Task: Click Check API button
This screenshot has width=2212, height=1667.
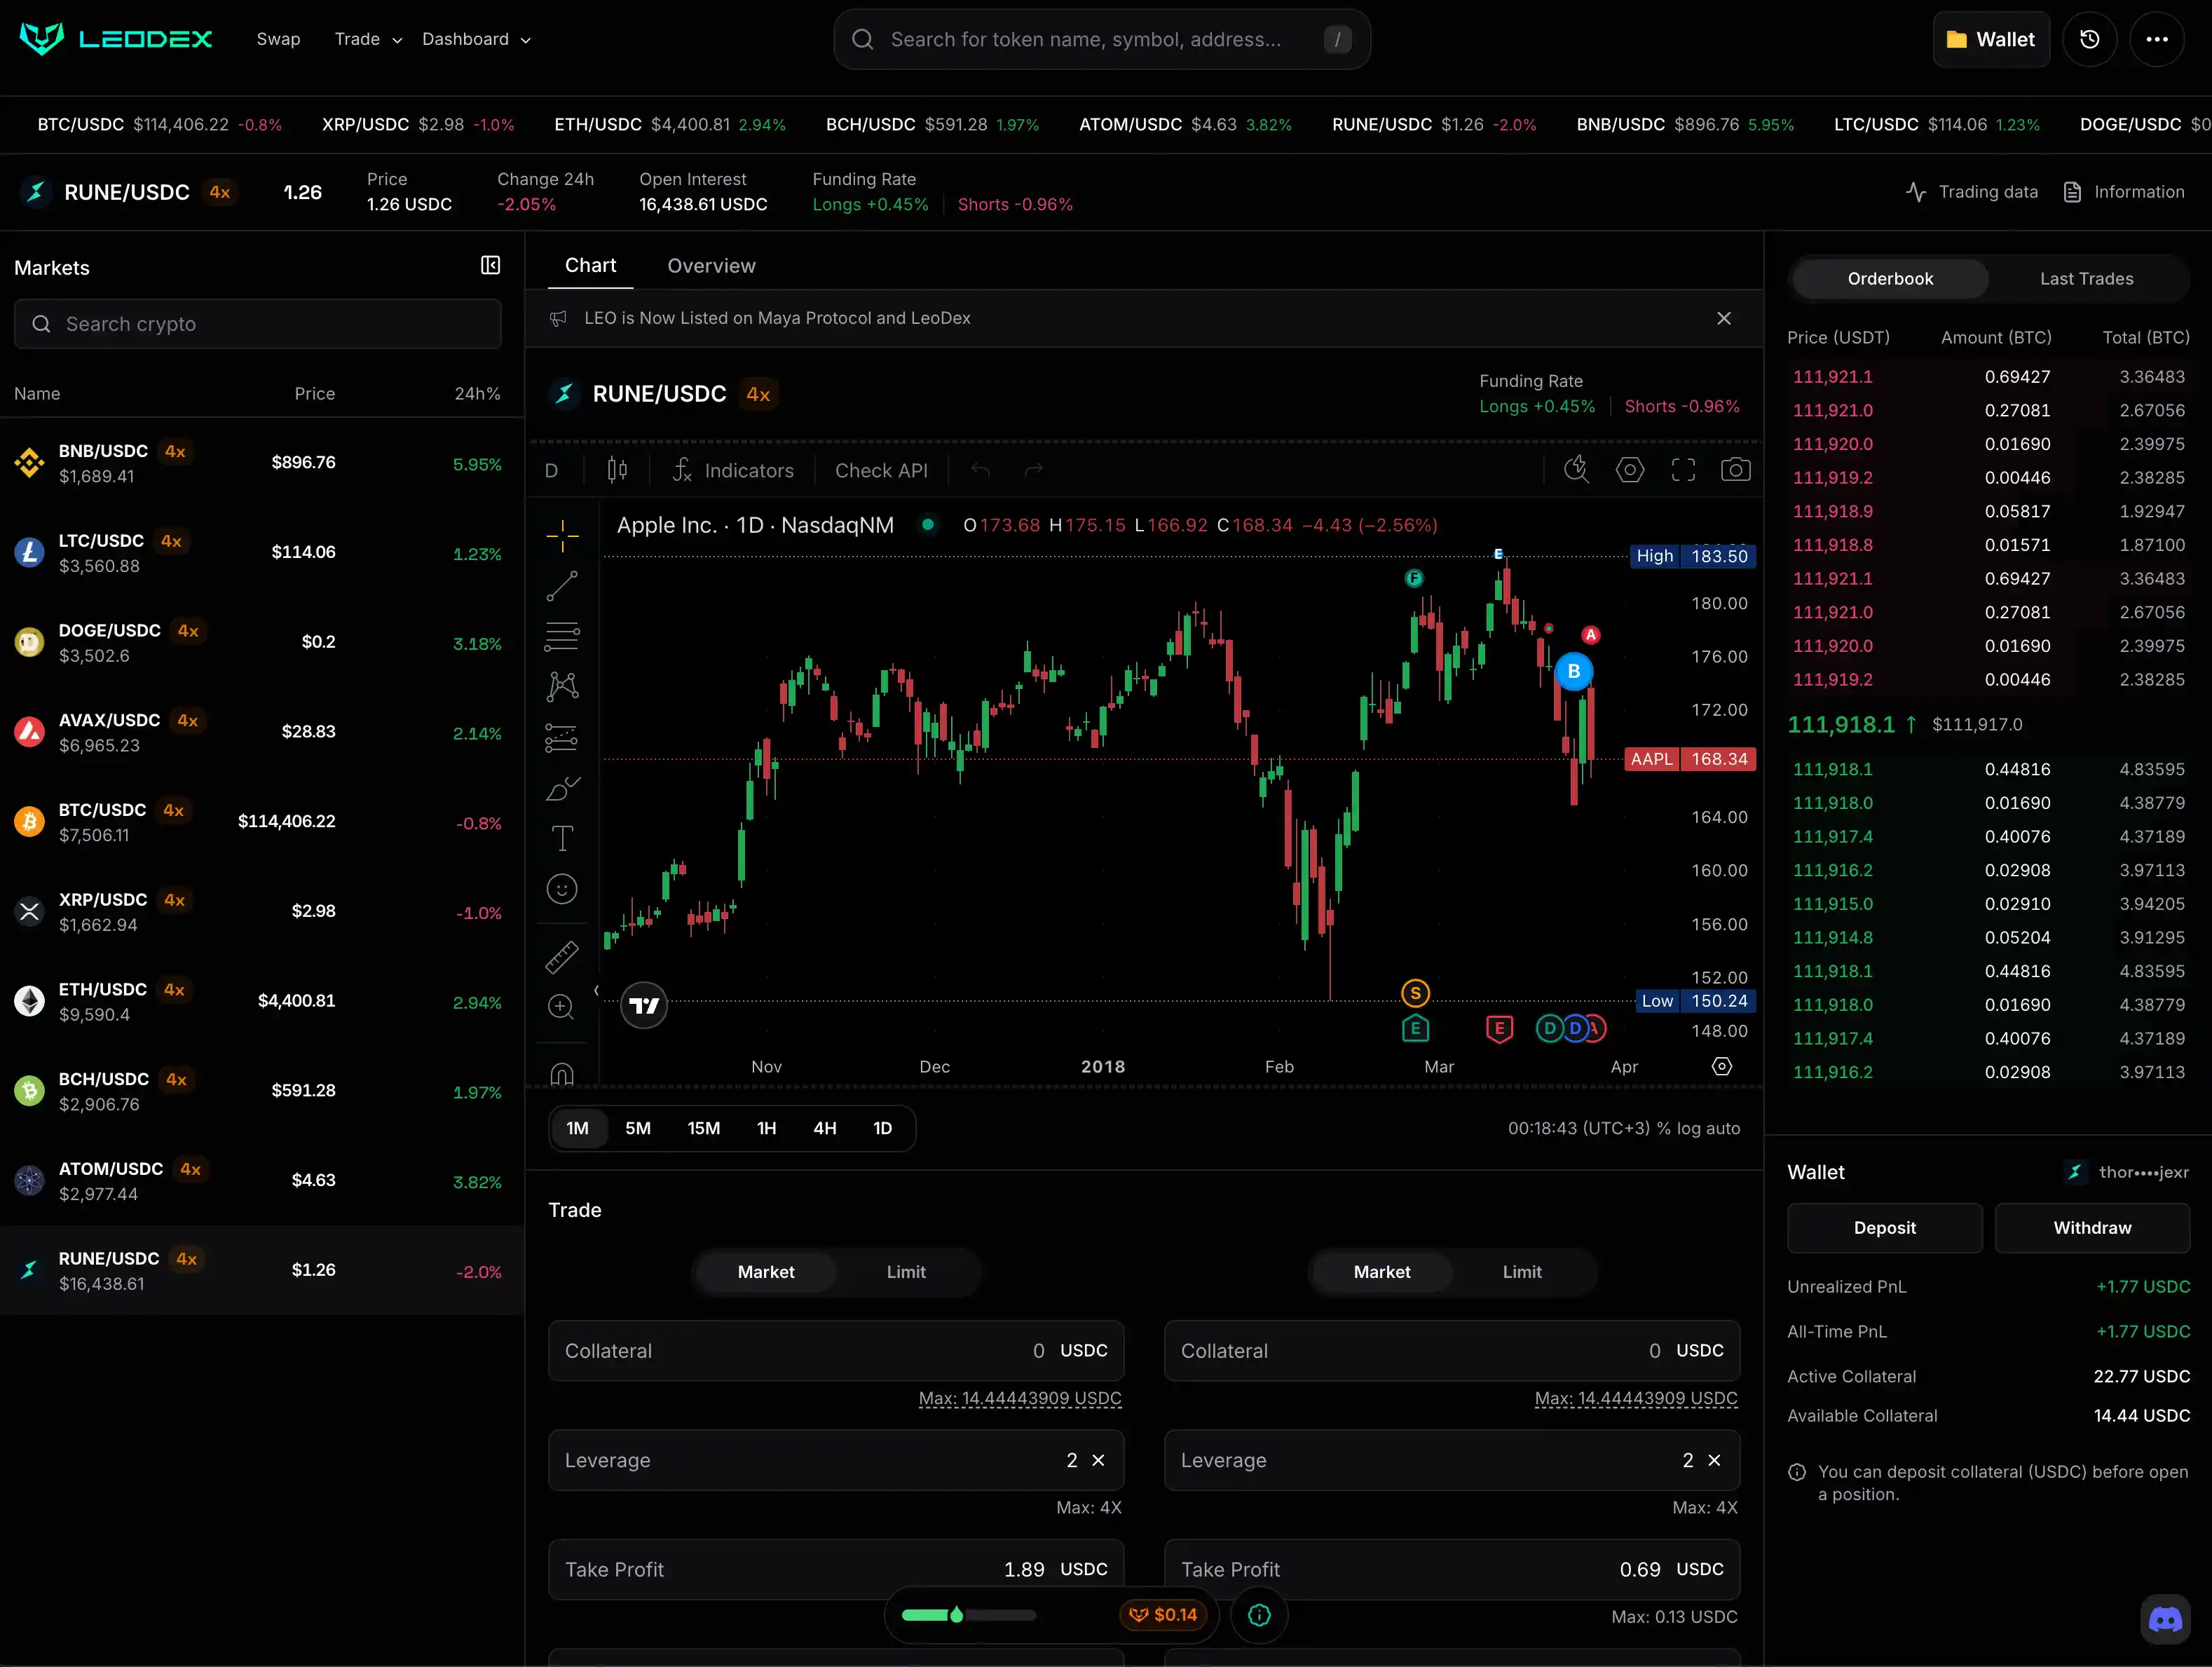Action: [x=881, y=470]
